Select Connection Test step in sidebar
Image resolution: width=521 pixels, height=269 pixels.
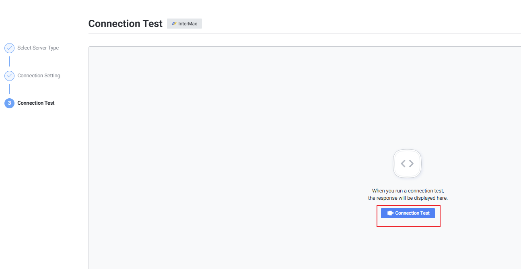tap(36, 103)
